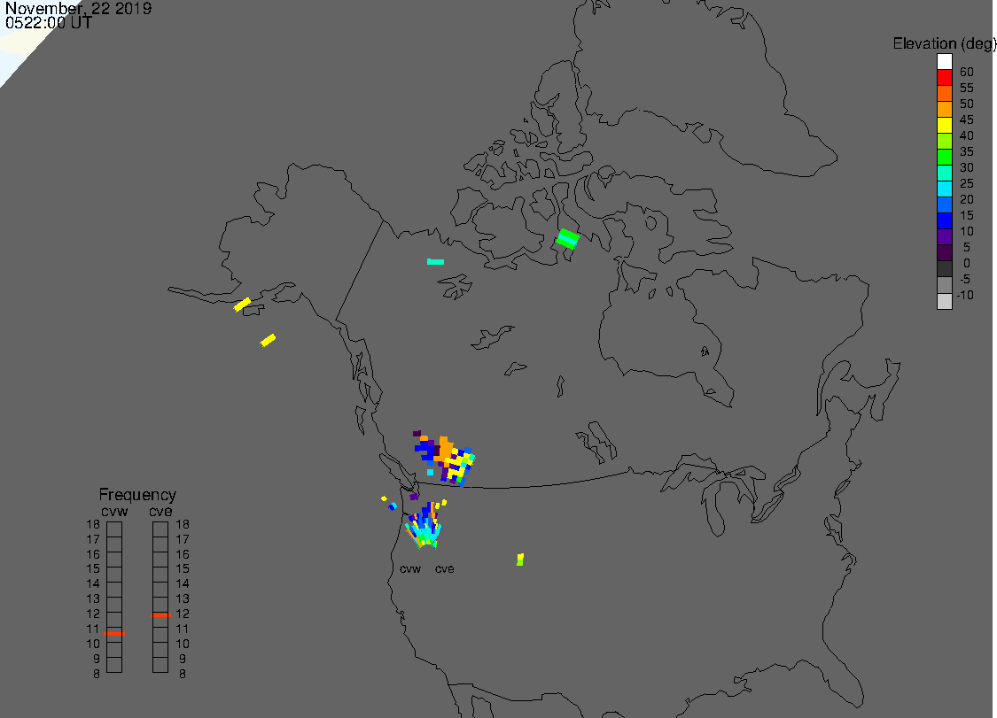
Task: Click the fan-shaped echo cluster above the cvw label
Action: 425,525
